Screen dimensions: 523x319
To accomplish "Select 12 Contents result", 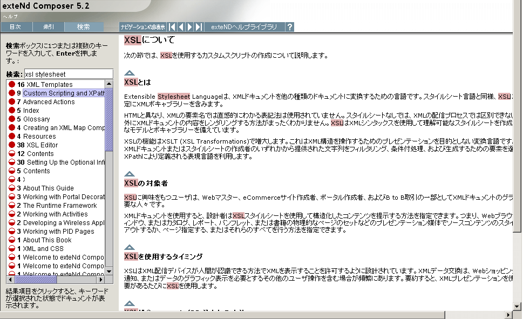I will tap(36, 154).
